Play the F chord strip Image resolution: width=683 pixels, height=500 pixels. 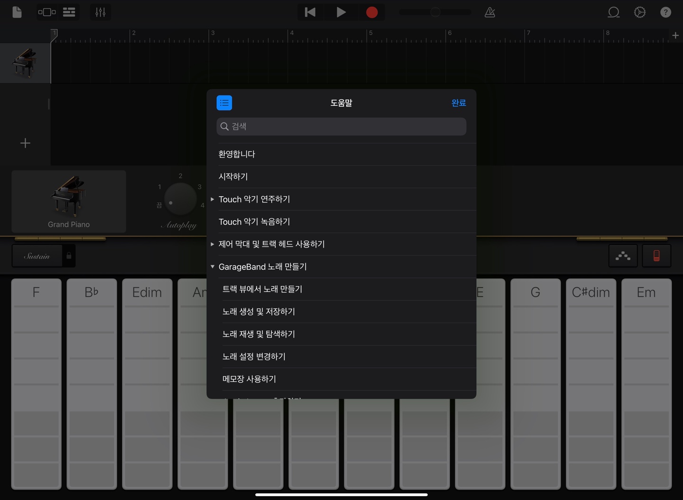click(x=36, y=384)
